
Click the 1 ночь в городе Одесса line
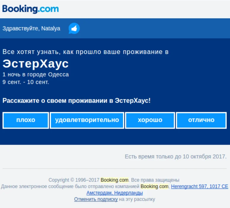[36, 74]
